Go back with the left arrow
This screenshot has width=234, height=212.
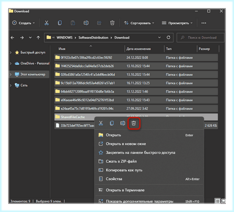12,37
